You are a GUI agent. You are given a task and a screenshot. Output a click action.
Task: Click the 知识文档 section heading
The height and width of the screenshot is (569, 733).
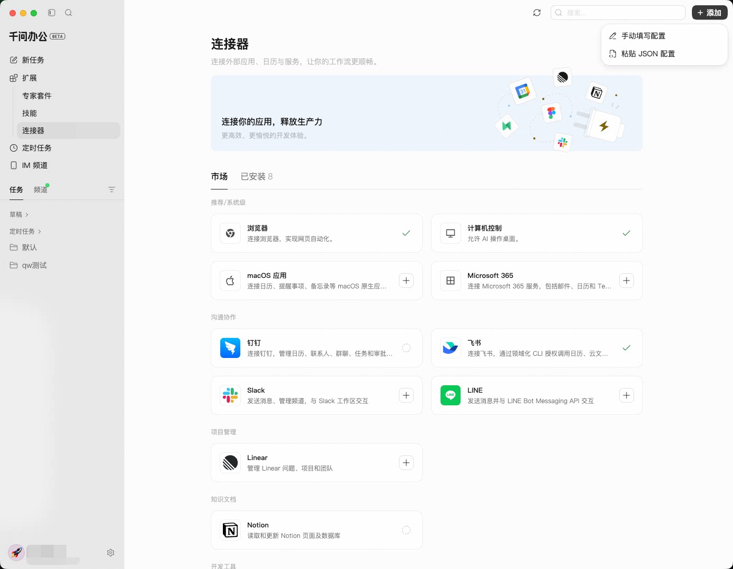(223, 499)
